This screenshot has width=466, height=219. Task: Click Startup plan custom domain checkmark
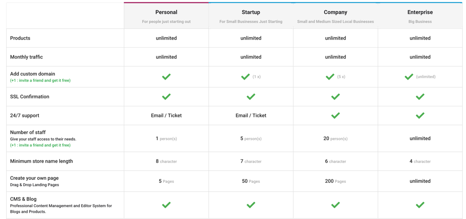tap(245, 77)
